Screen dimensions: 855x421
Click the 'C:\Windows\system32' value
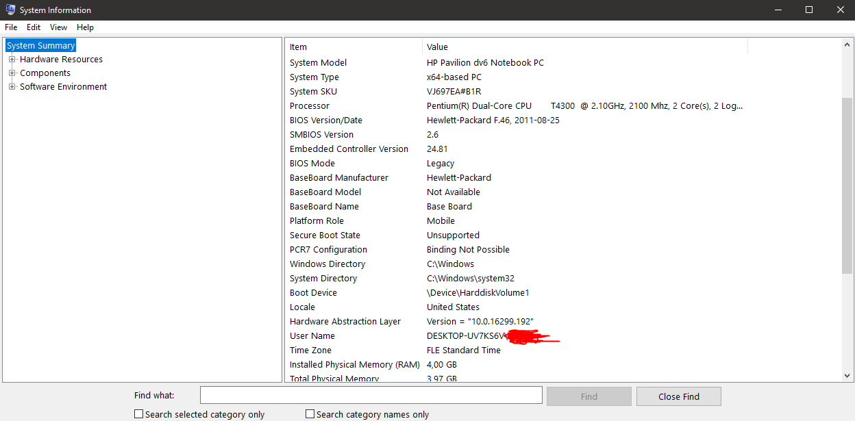(471, 279)
